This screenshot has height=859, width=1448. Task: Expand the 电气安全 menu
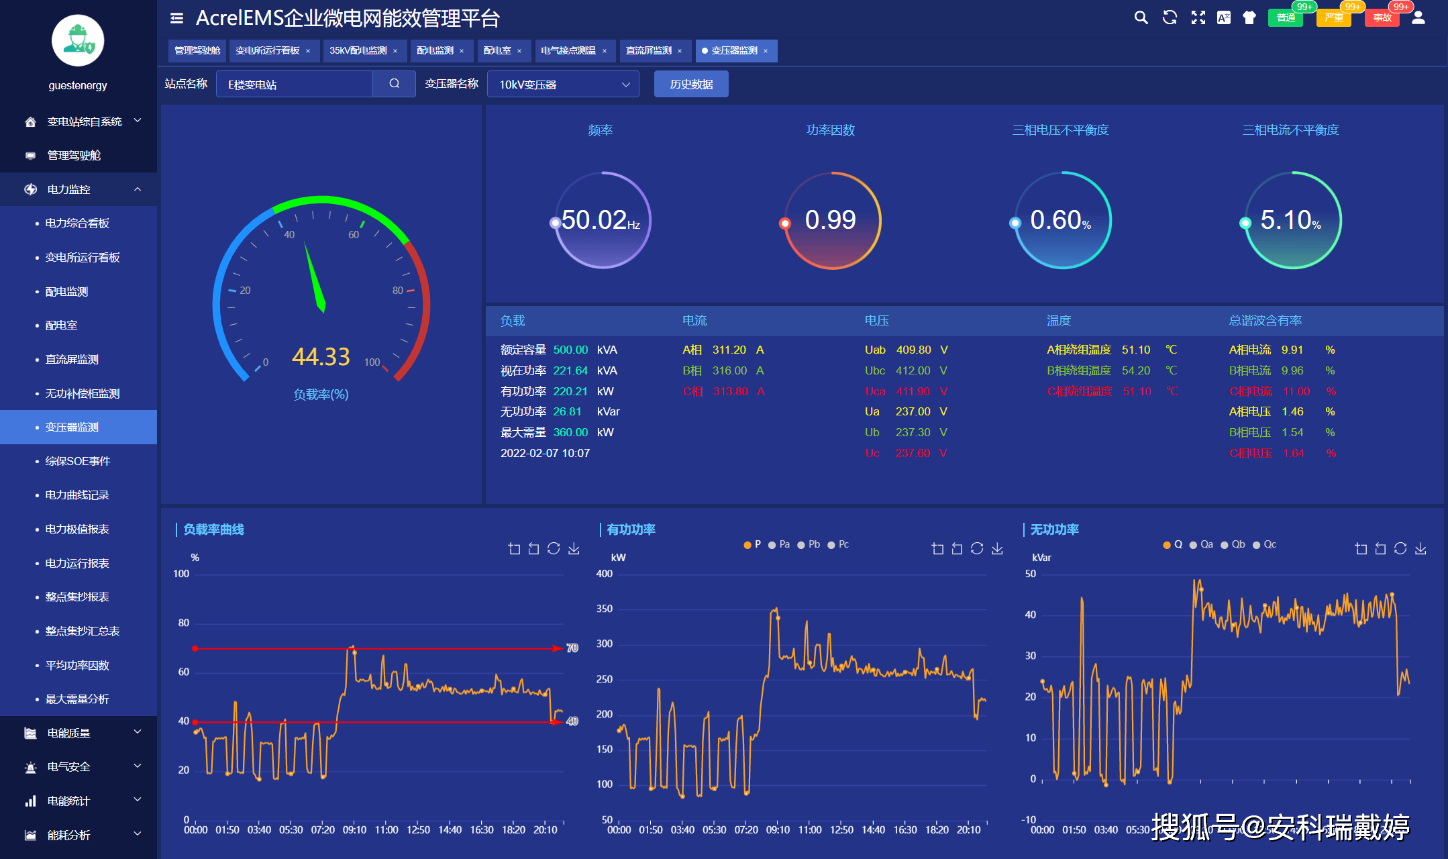click(79, 766)
